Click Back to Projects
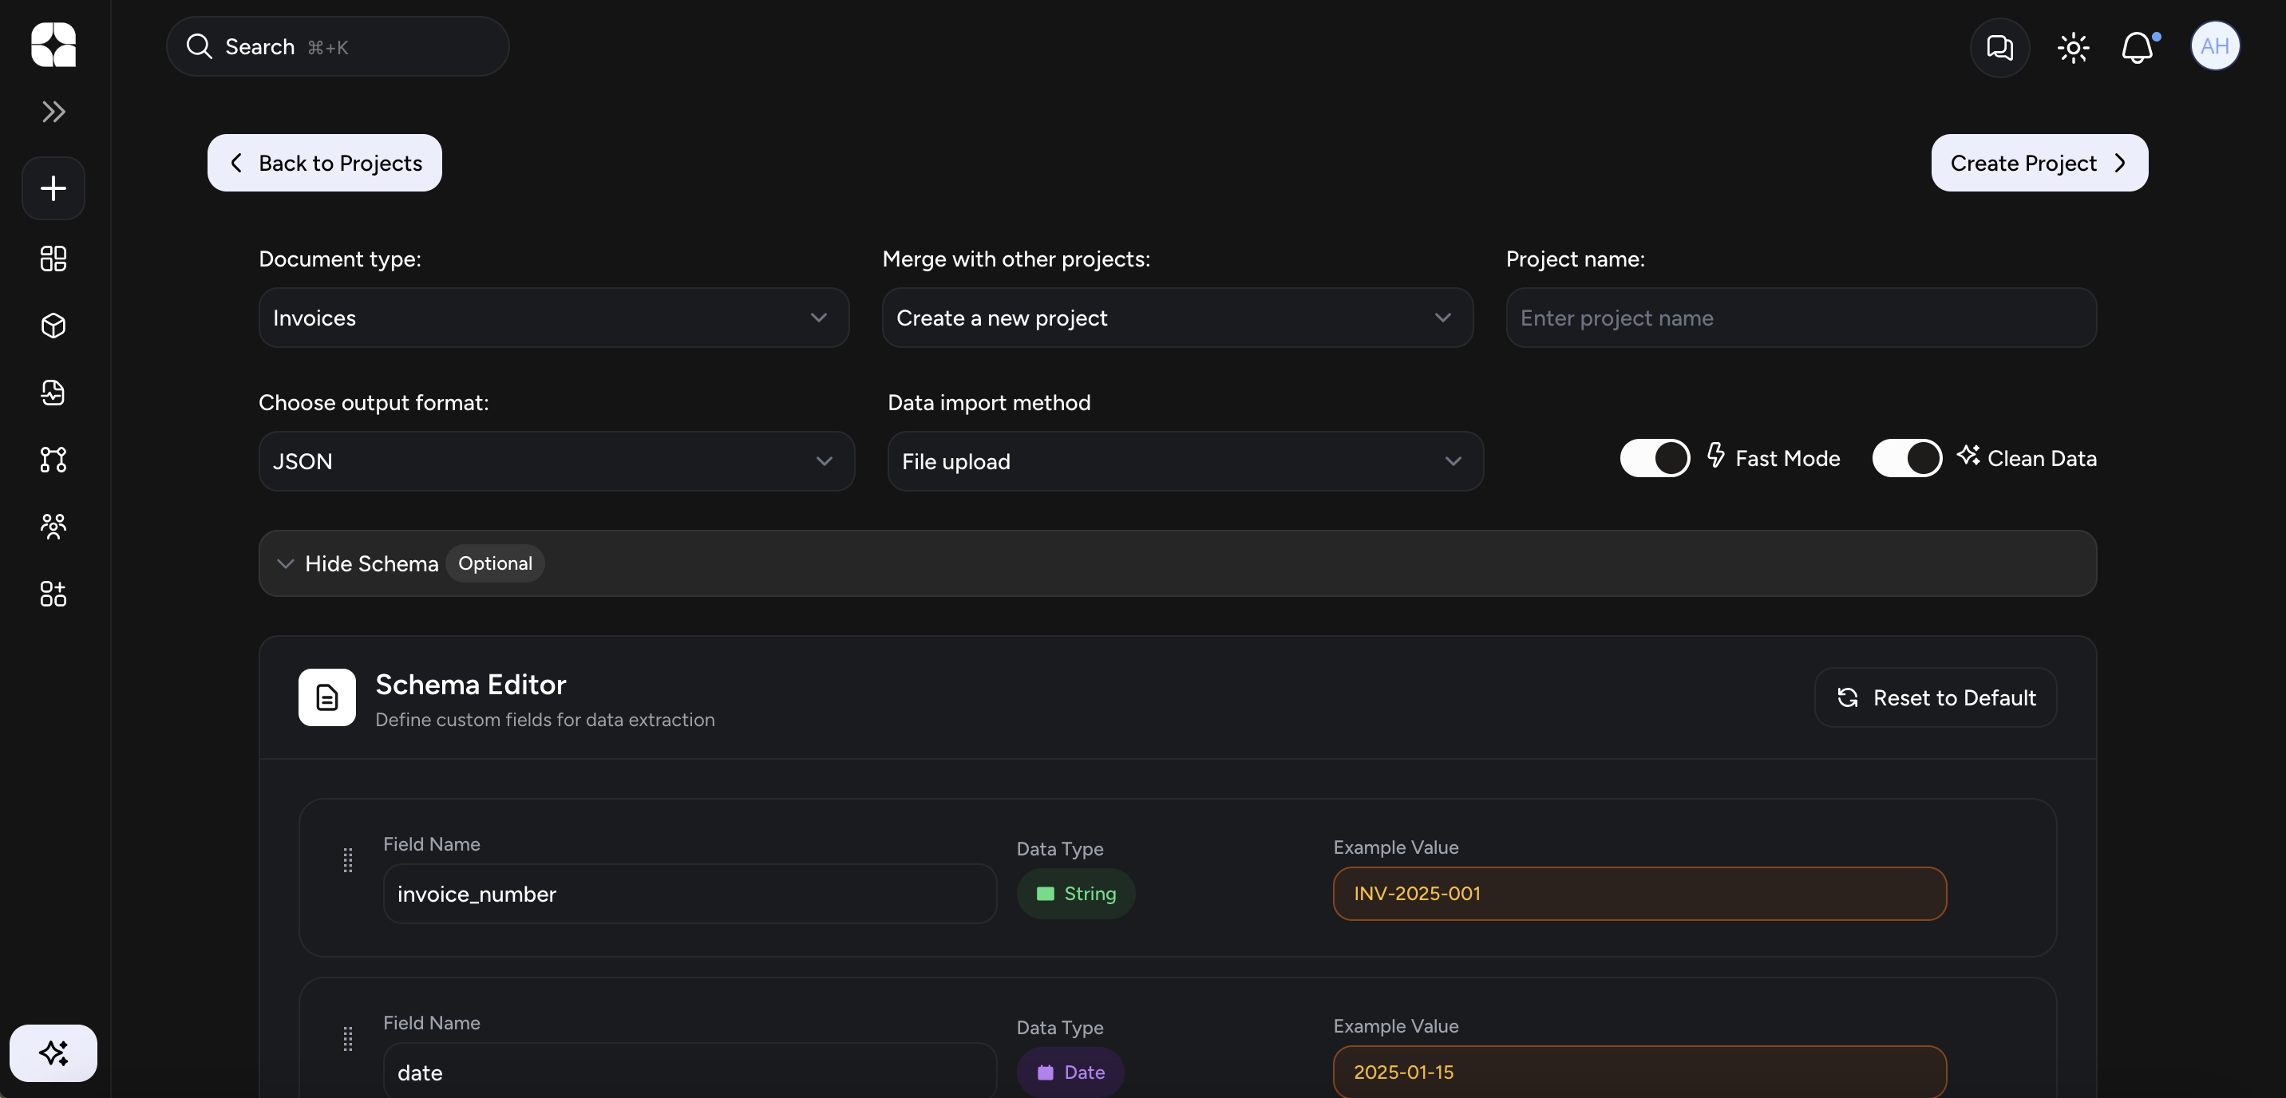 pos(324,162)
